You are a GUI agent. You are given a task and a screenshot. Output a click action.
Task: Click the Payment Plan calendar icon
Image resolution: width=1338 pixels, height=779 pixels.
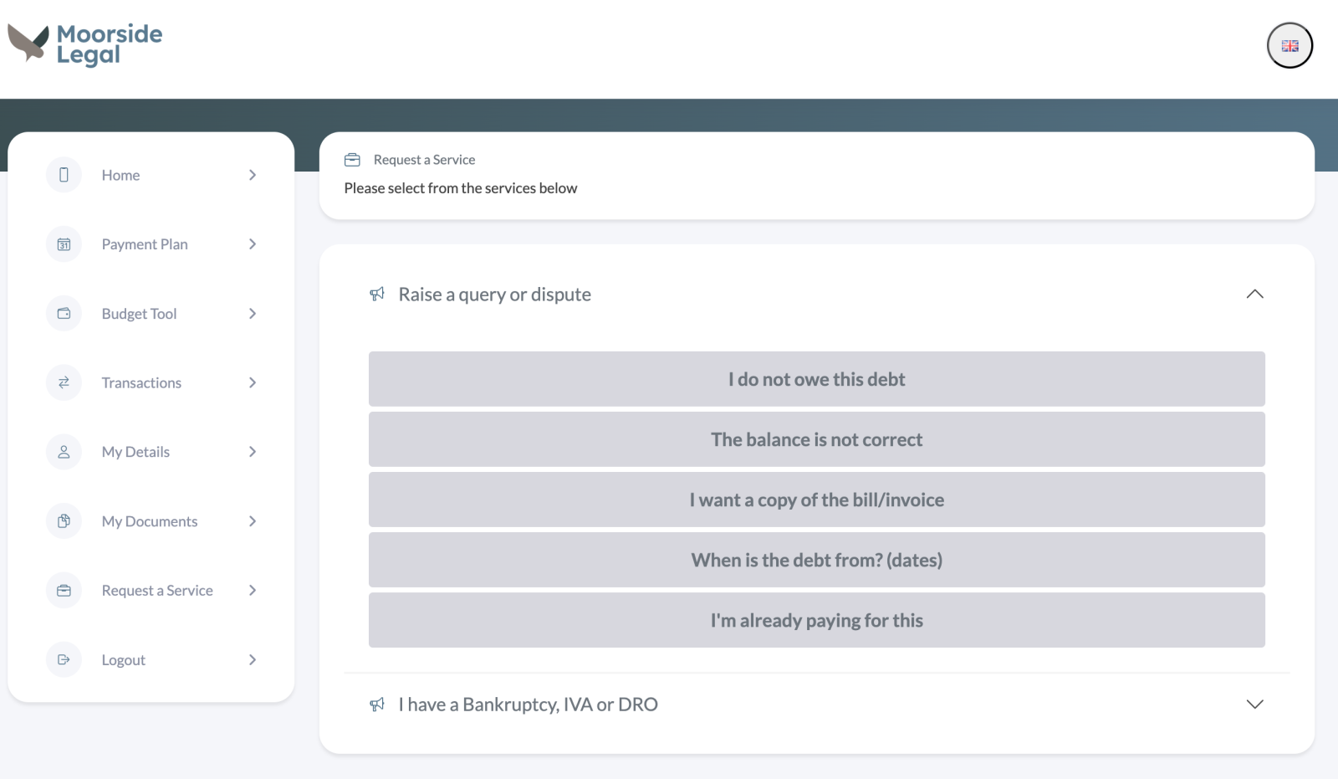[64, 244]
